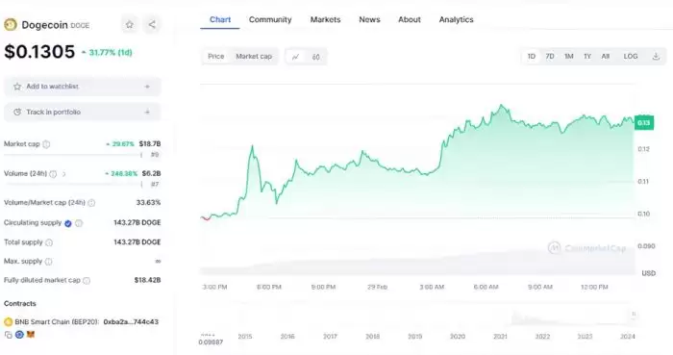Go to the Analytics tab
This screenshot has width=673, height=355.
[x=457, y=20]
